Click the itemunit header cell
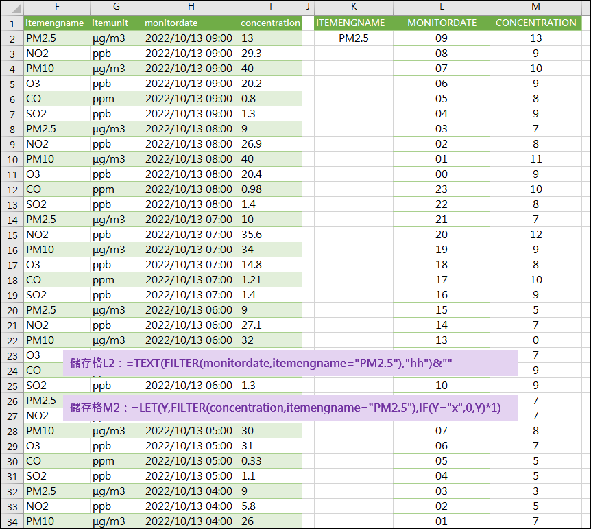Viewport: 591px width, 529px height. (x=117, y=23)
